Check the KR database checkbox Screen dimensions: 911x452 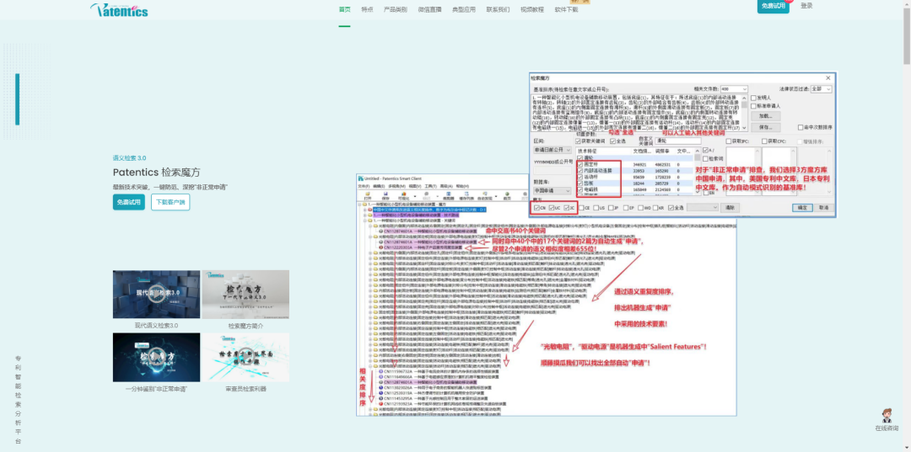point(655,207)
